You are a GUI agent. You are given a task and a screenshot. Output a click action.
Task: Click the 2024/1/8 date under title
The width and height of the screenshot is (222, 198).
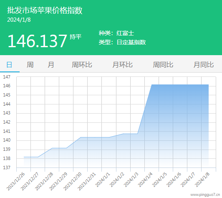(x=19, y=20)
